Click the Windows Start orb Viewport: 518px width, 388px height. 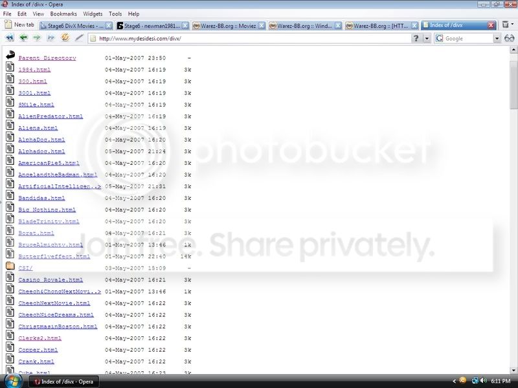13,380
